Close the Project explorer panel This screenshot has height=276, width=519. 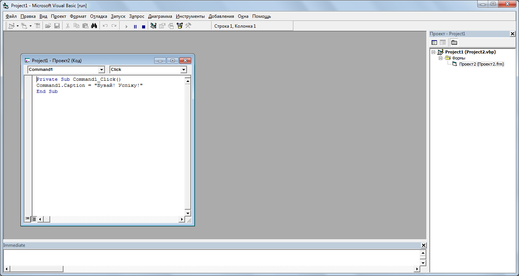click(512, 34)
